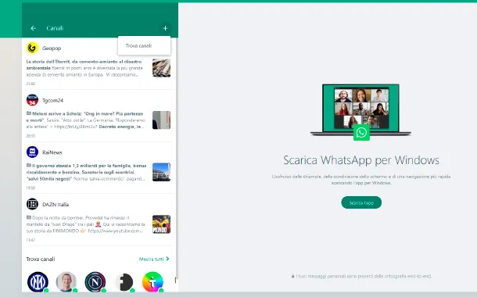Select the Napoli channel suggestion icon
The height and width of the screenshot is (297, 477).
point(95,282)
